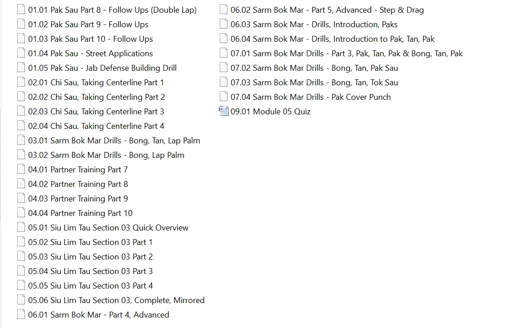Image resolution: width=523 pixels, height=328 pixels.
Task: Click the file icon next to 02.01 Chi Sau
Action: [21, 82]
